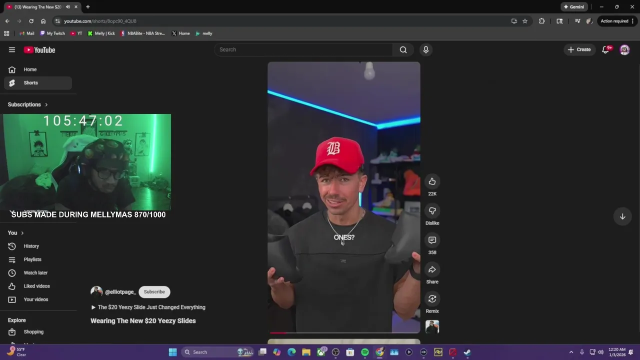The height and width of the screenshot is (360, 640).
Task: Open the Mail bookmark
Action: [26, 33]
